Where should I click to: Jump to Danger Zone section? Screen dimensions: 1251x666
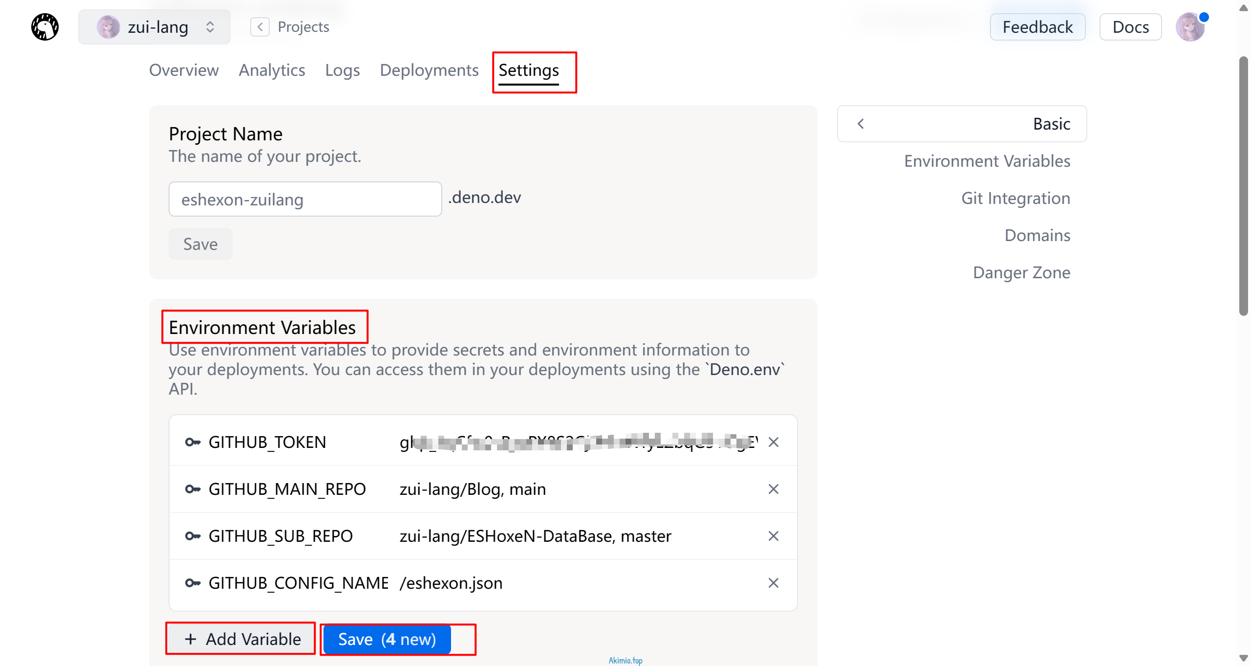(x=1021, y=272)
